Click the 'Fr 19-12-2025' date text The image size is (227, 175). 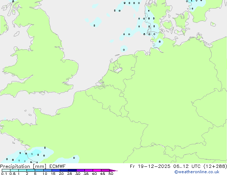pyautogui.click(x=150, y=166)
